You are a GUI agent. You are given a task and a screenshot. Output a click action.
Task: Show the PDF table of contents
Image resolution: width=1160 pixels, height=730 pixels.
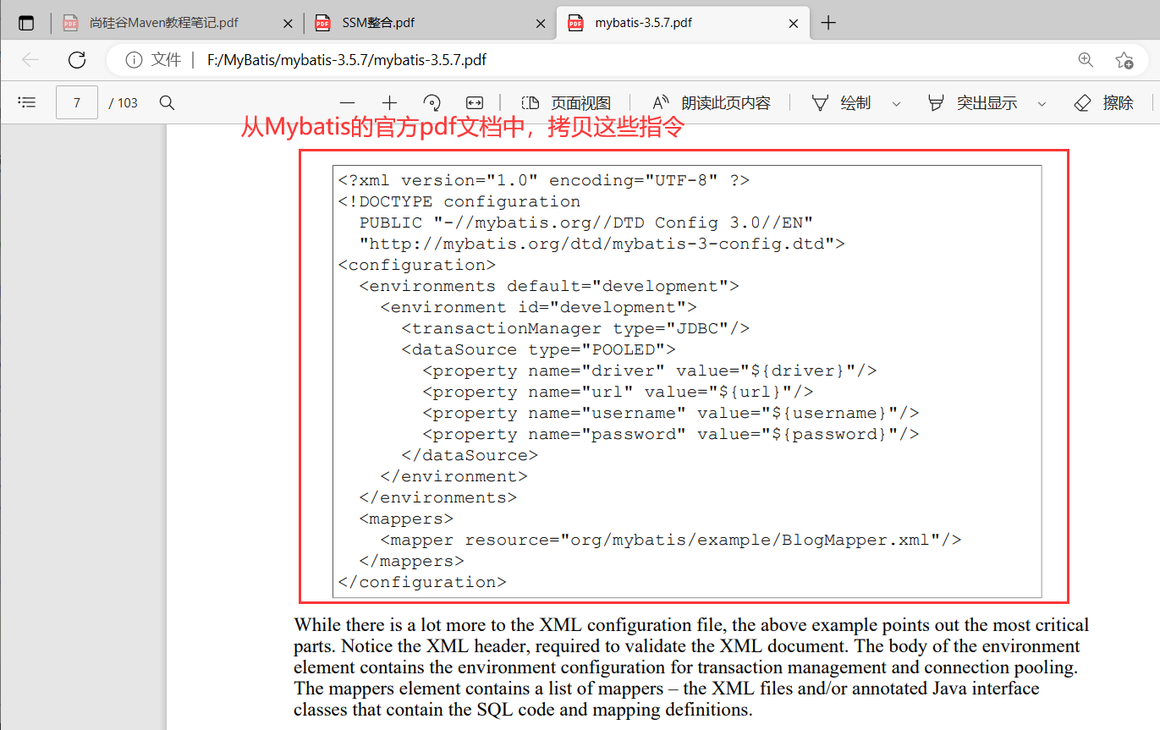(27, 102)
